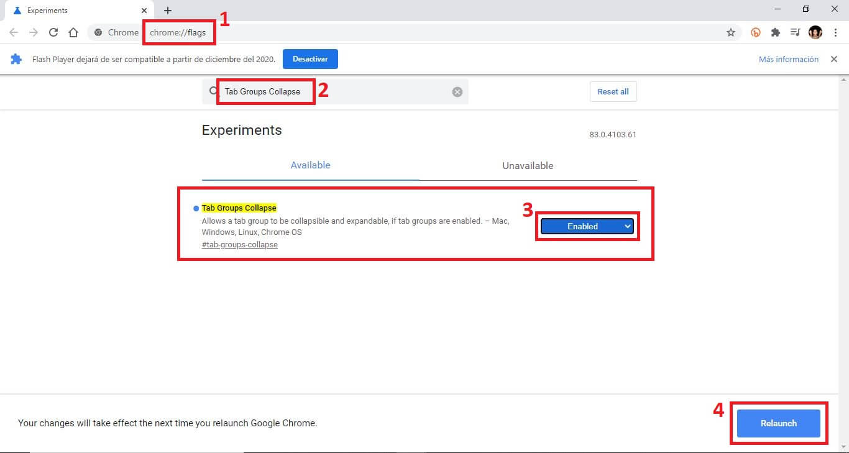Screen dimensions: 849x453
Task: Click the Flash plugin puzzle icon
Action: click(x=16, y=59)
